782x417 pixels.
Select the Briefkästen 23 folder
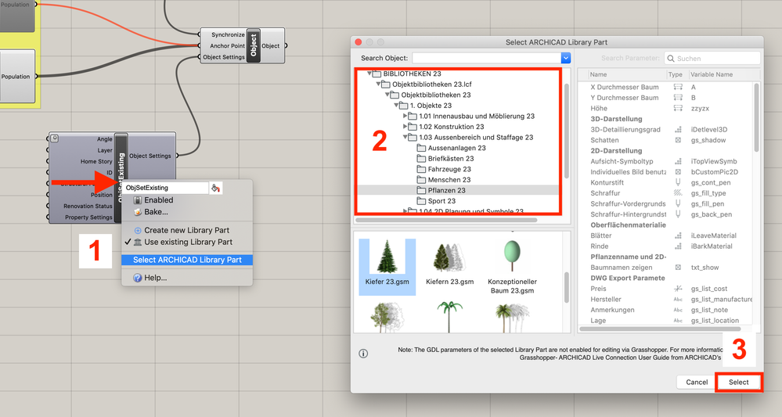445,159
